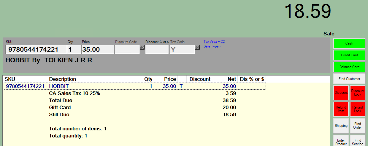This screenshot has height=146, width=368.
Task: Select the Gift Card line
Action: [x=60, y=107]
